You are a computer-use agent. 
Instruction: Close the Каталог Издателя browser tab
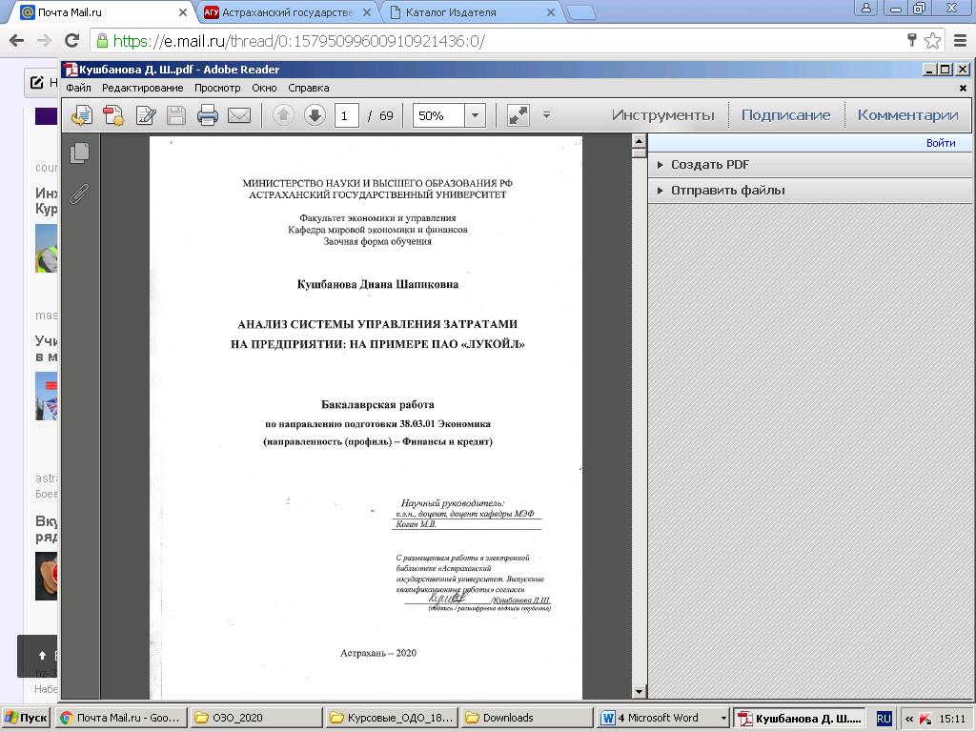551,12
